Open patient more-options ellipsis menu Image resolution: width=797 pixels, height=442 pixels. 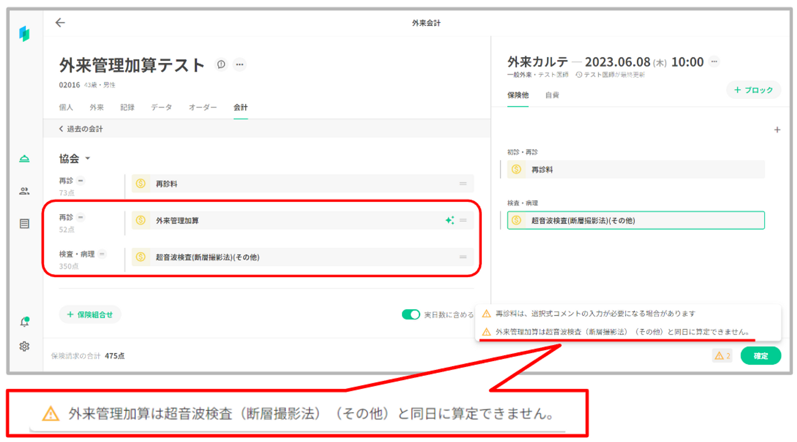pyautogui.click(x=239, y=64)
